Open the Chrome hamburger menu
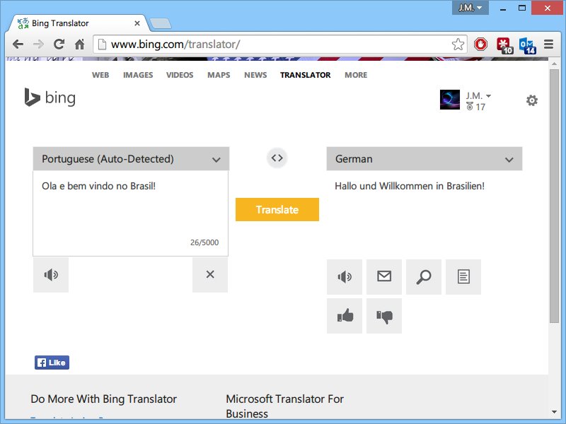 pos(549,45)
